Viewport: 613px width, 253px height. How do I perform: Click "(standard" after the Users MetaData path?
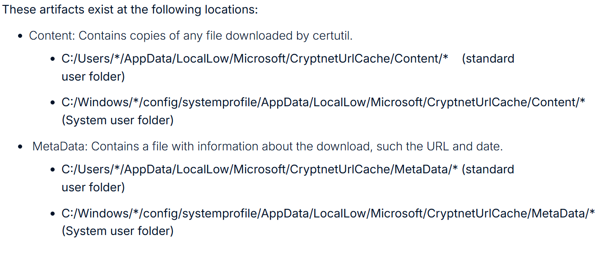488,169
